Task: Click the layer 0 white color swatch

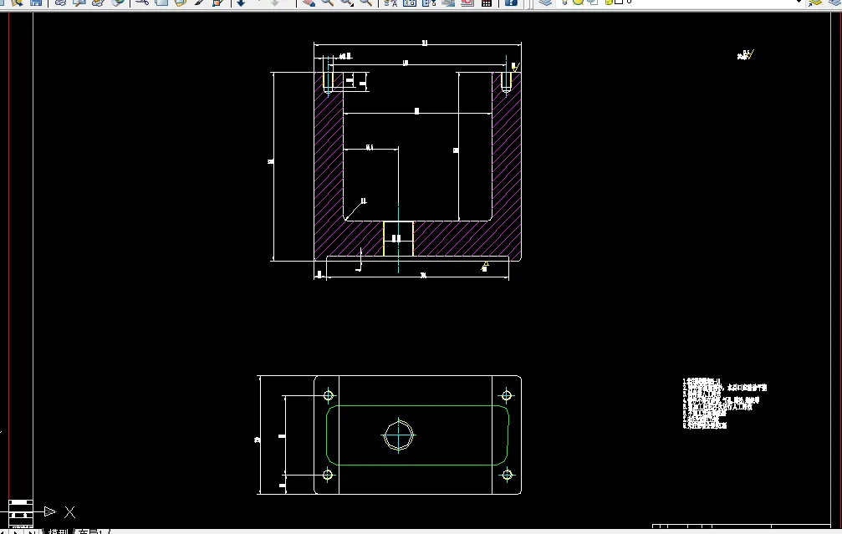Action: tap(619, 2)
